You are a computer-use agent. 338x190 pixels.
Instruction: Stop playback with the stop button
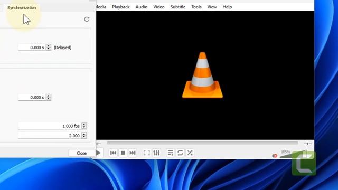[123, 153]
